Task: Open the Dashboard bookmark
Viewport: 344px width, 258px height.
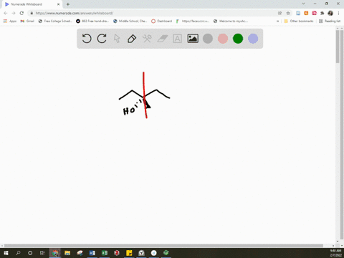Action: 162,21
